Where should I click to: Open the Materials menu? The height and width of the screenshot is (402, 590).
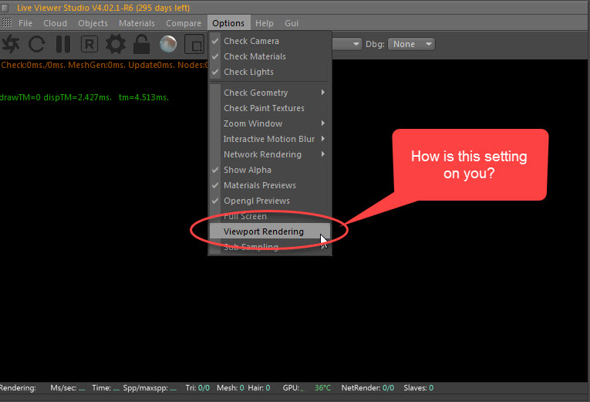coord(137,23)
